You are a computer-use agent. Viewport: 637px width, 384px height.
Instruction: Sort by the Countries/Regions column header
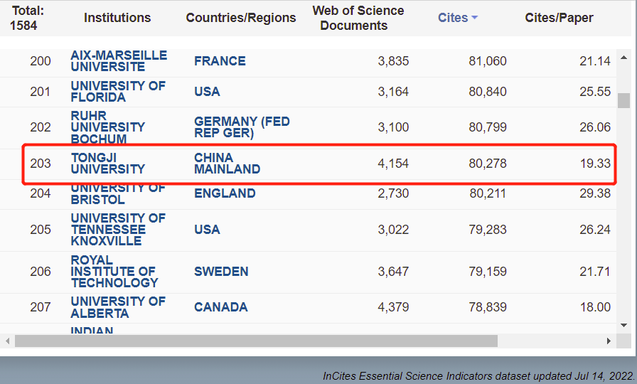coord(241,18)
